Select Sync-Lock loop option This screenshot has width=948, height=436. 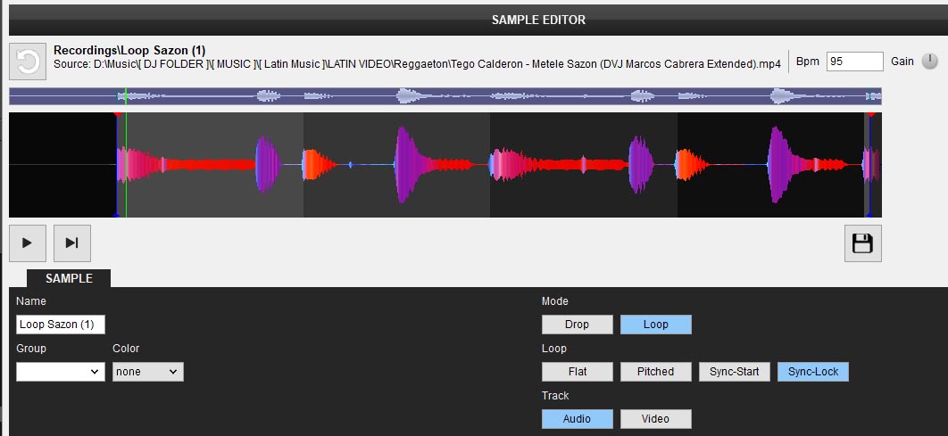813,372
